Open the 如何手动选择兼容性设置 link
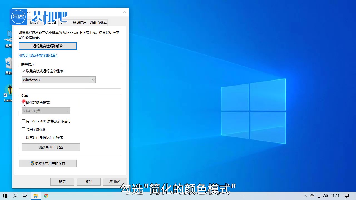 click(x=38, y=55)
